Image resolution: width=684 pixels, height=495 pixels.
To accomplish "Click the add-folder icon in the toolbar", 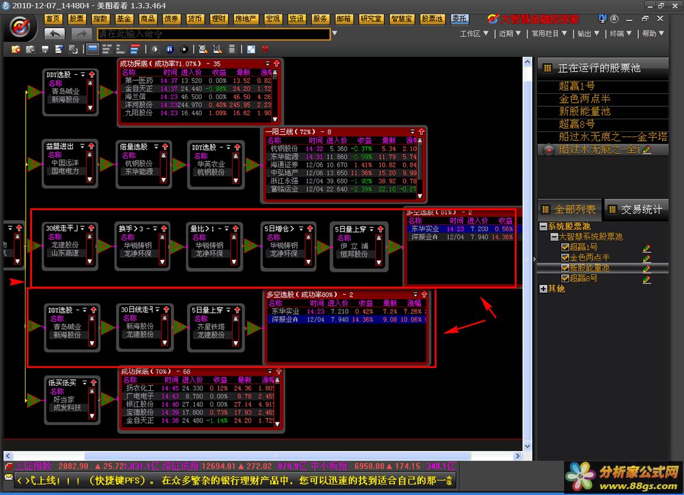I will 16,49.
